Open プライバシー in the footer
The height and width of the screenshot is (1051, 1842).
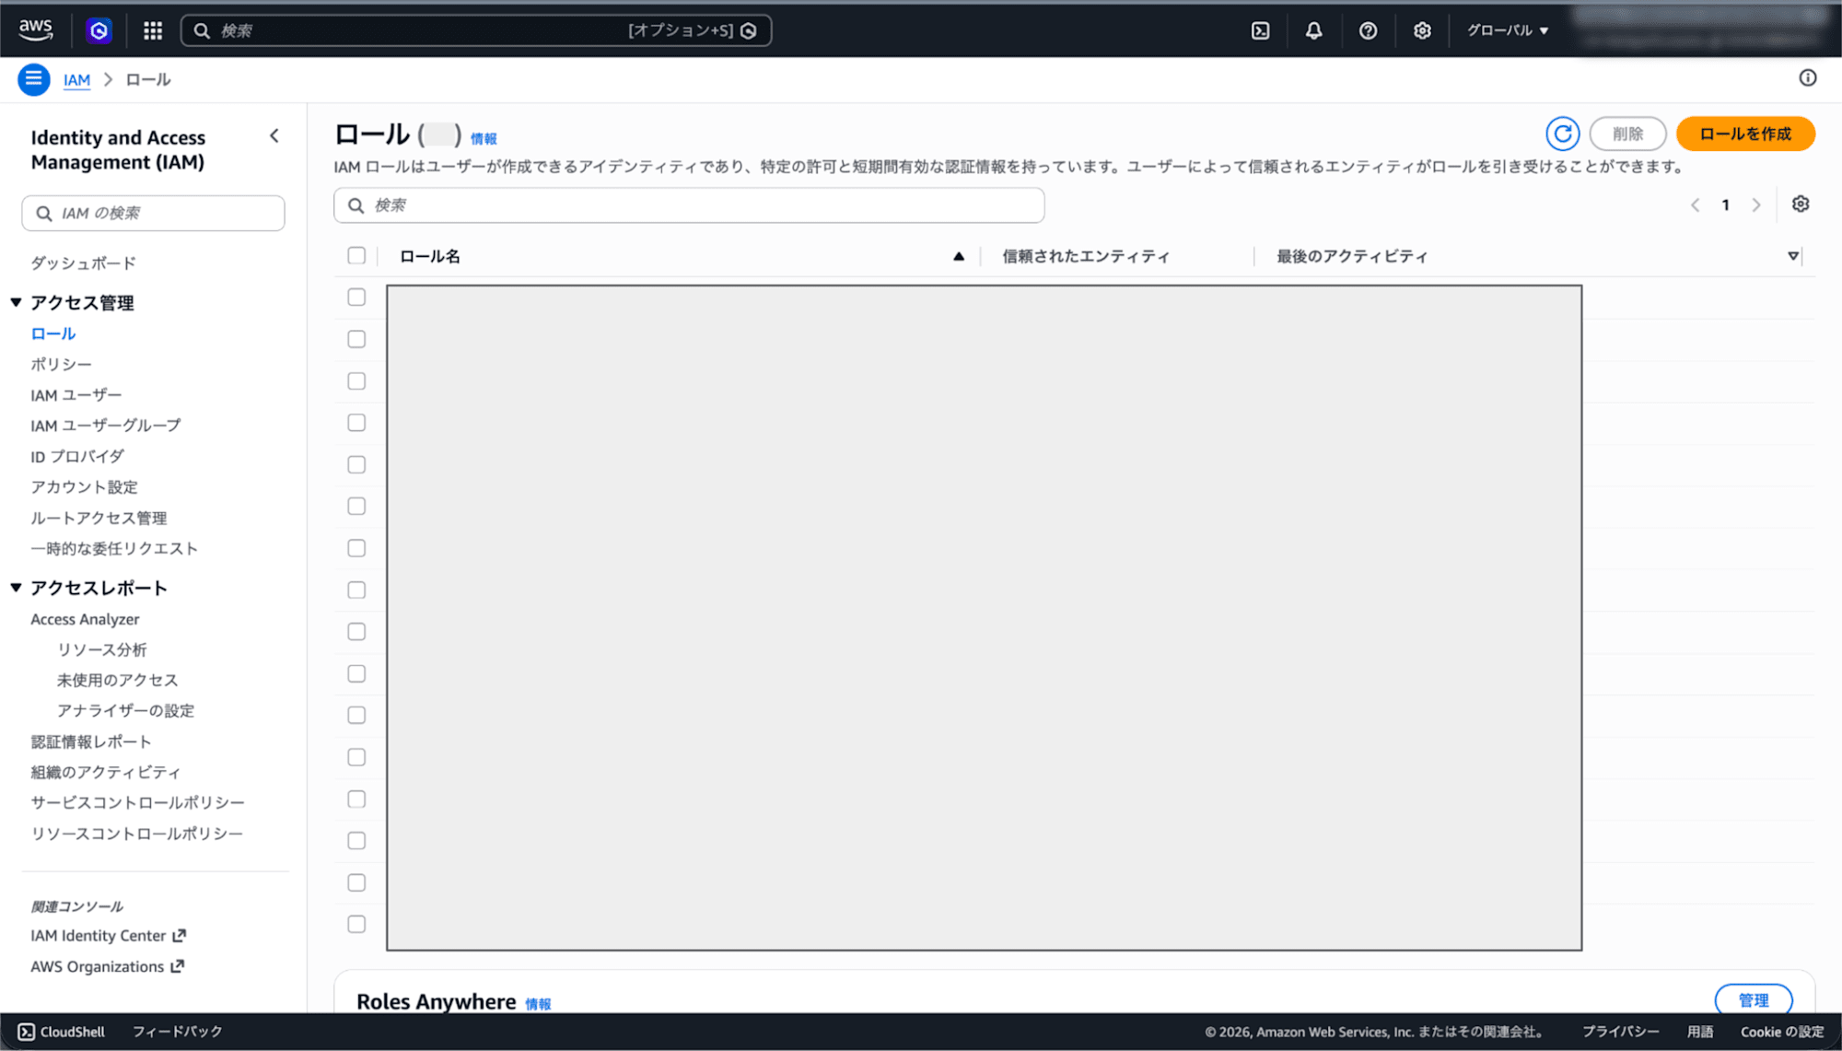coord(1620,1032)
